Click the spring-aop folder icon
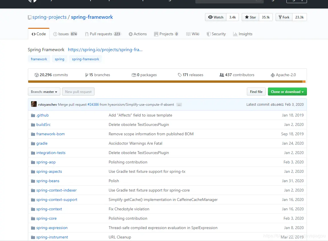 point(33,162)
